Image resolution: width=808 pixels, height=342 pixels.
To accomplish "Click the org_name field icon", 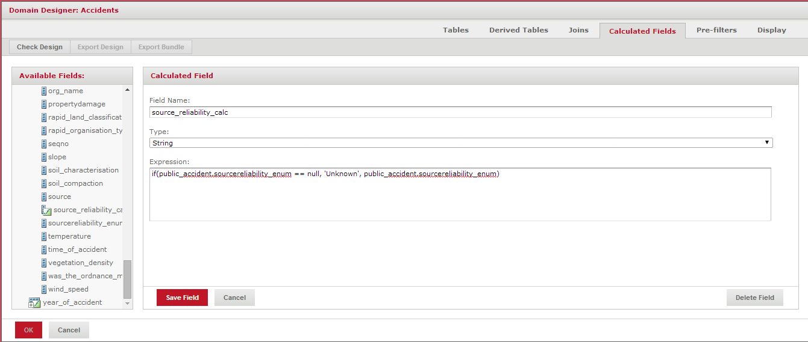I will tap(43, 91).
